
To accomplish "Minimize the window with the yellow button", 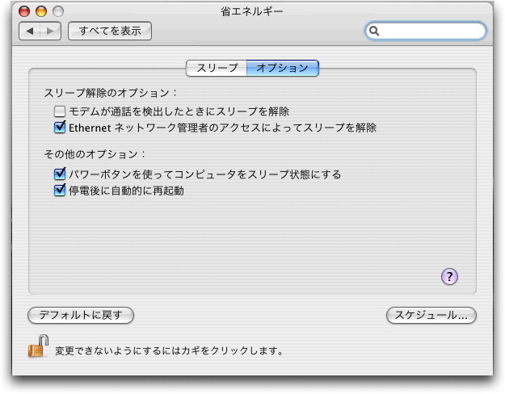I will pos(41,11).
